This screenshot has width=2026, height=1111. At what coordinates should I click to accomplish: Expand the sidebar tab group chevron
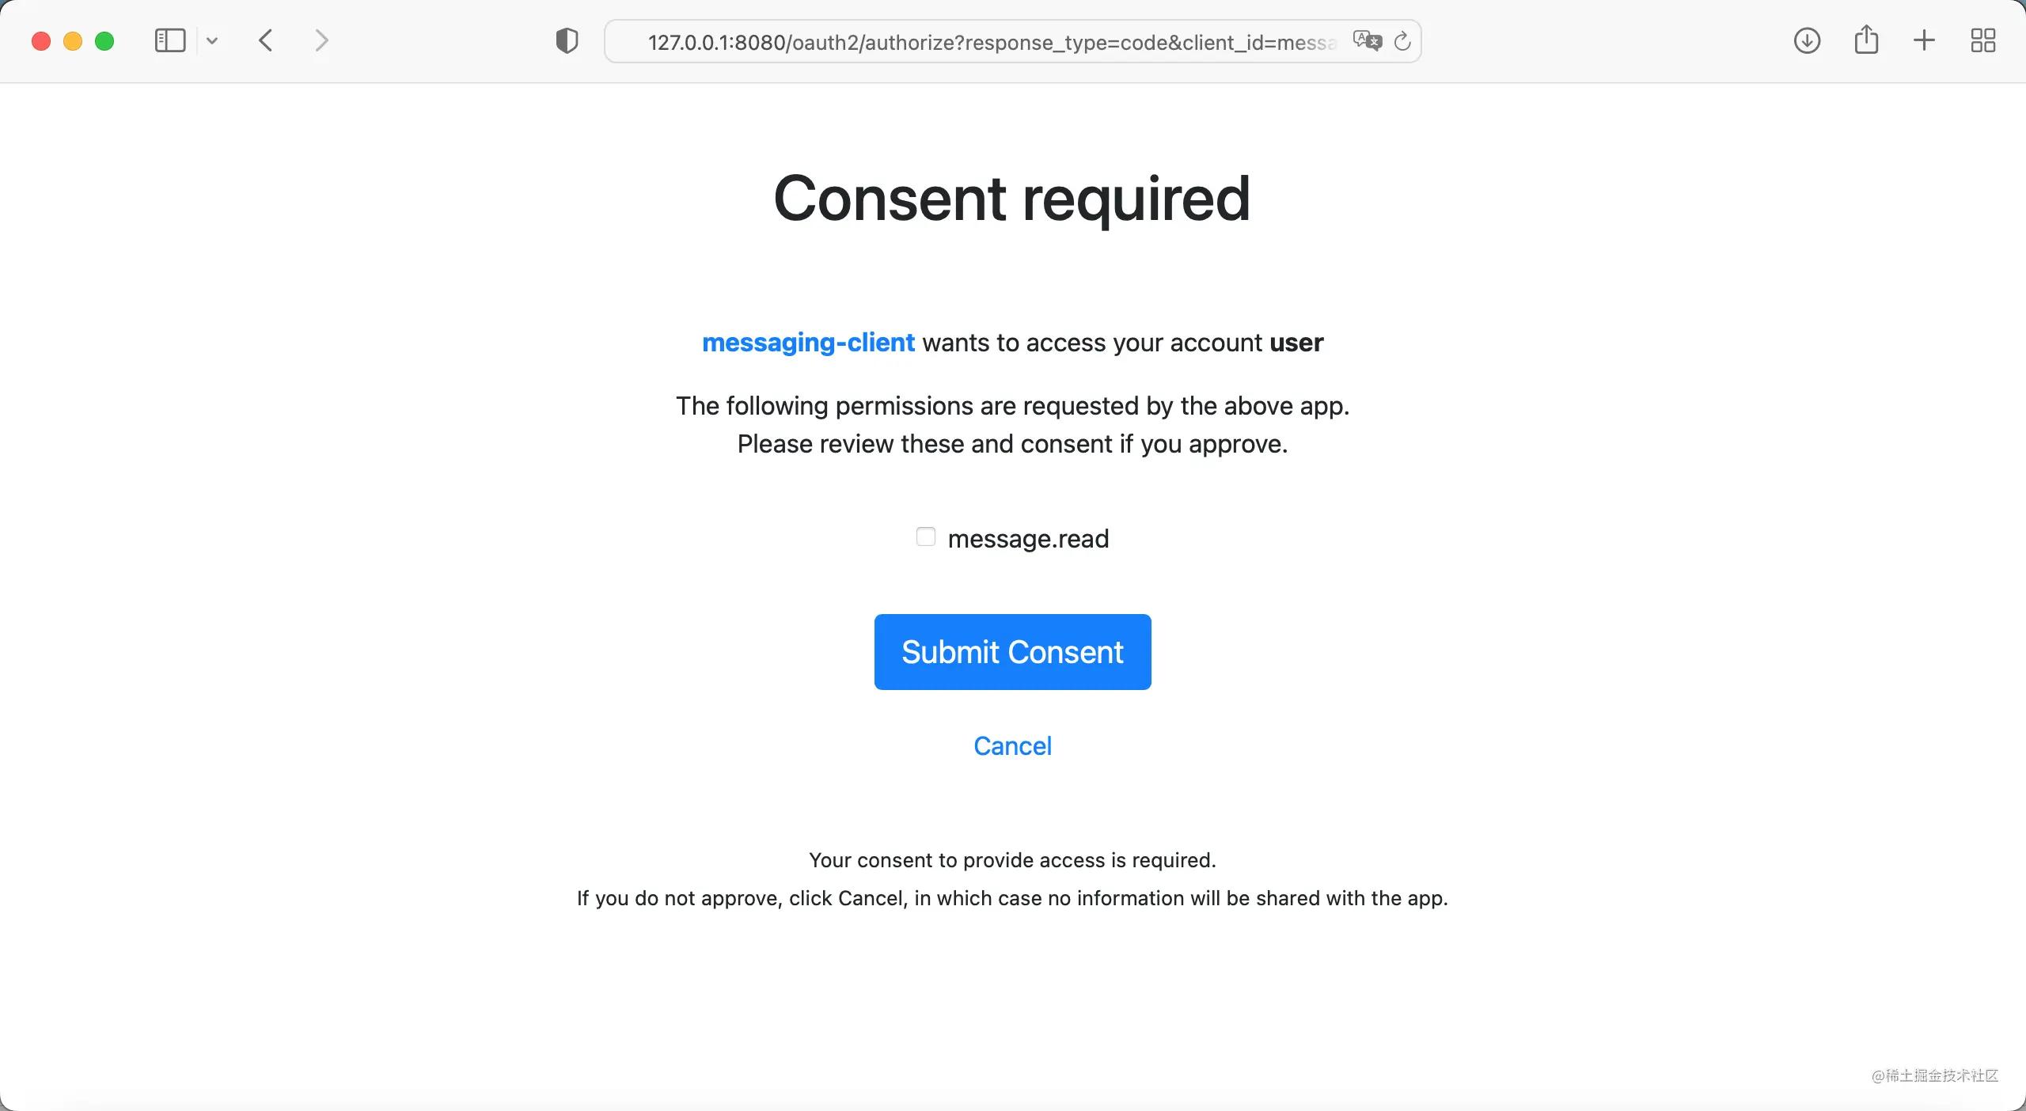pyautogui.click(x=212, y=40)
